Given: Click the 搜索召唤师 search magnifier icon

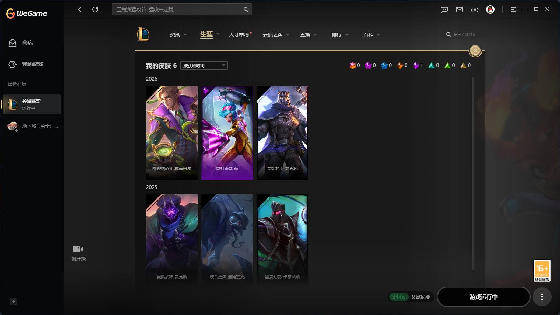Looking at the screenshot, I should (448, 34).
